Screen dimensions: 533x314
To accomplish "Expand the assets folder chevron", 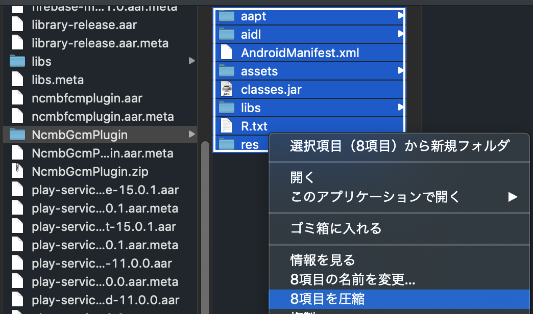I will 401,71.
